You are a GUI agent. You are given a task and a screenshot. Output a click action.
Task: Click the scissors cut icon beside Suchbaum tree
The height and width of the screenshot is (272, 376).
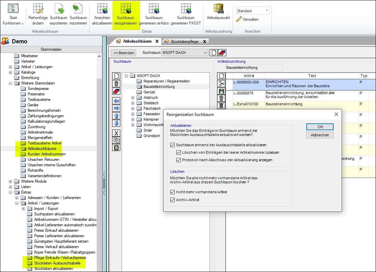point(116,133)
